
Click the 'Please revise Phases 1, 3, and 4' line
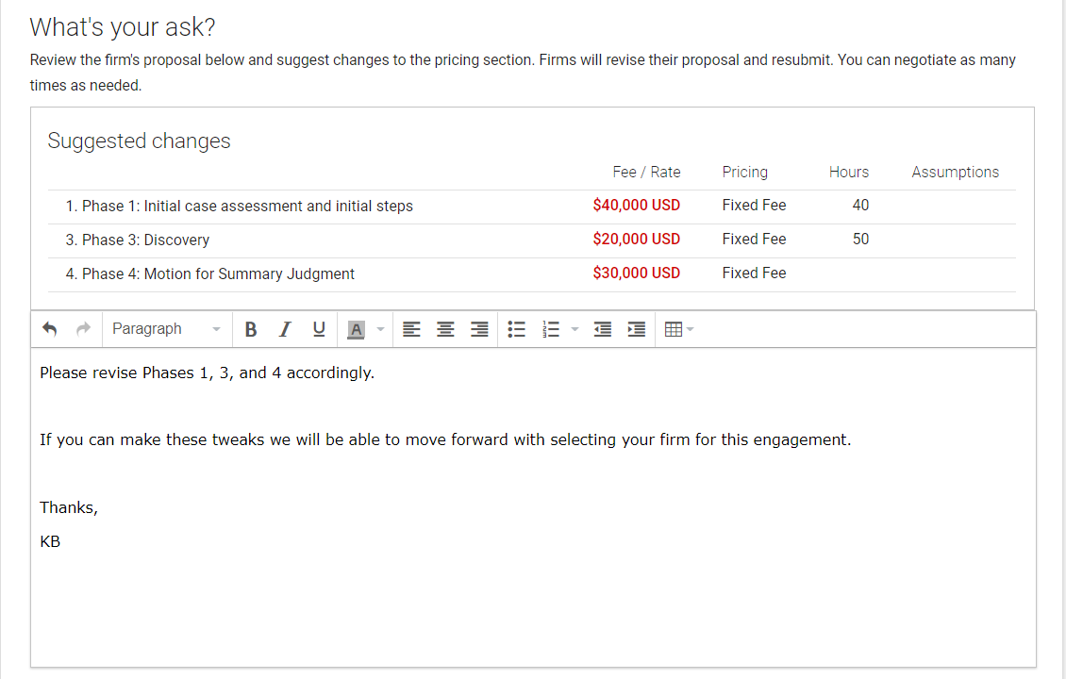[x=208, y=373]
